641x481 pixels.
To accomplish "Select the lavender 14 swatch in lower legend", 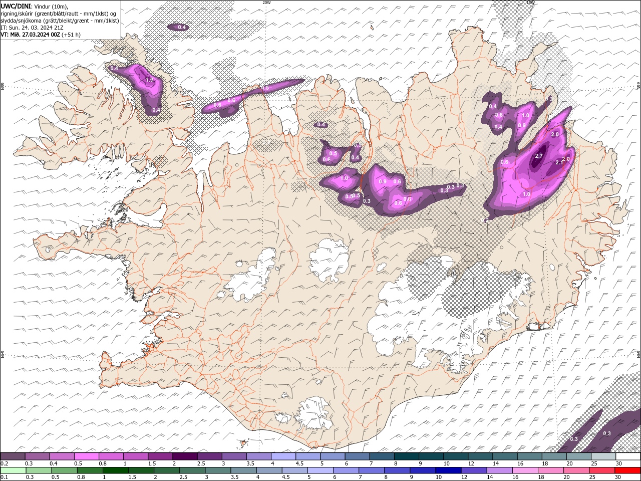I will (x=499, y=470).
